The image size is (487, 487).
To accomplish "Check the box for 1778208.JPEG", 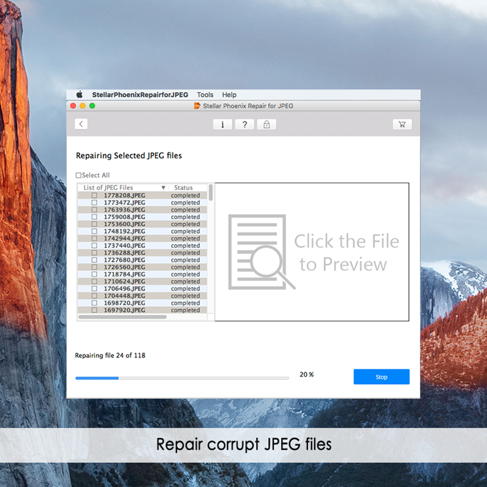I will coord(95,195).
